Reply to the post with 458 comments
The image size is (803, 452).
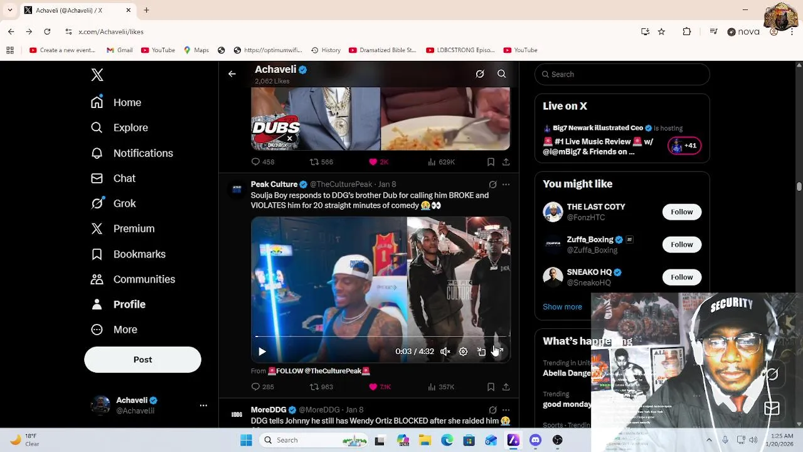(x=262, y=162)
